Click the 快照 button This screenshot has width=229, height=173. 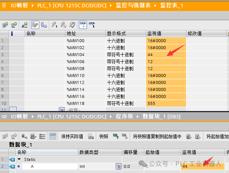(104, 136)
